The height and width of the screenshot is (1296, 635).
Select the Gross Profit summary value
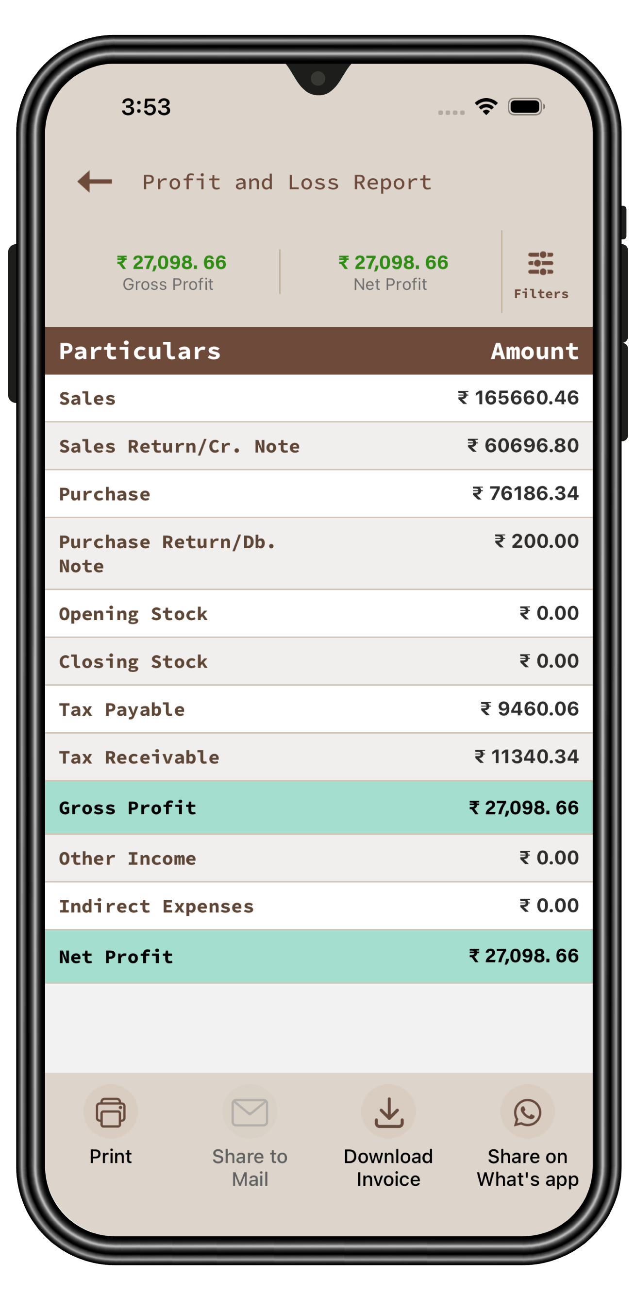pos(168,262)
